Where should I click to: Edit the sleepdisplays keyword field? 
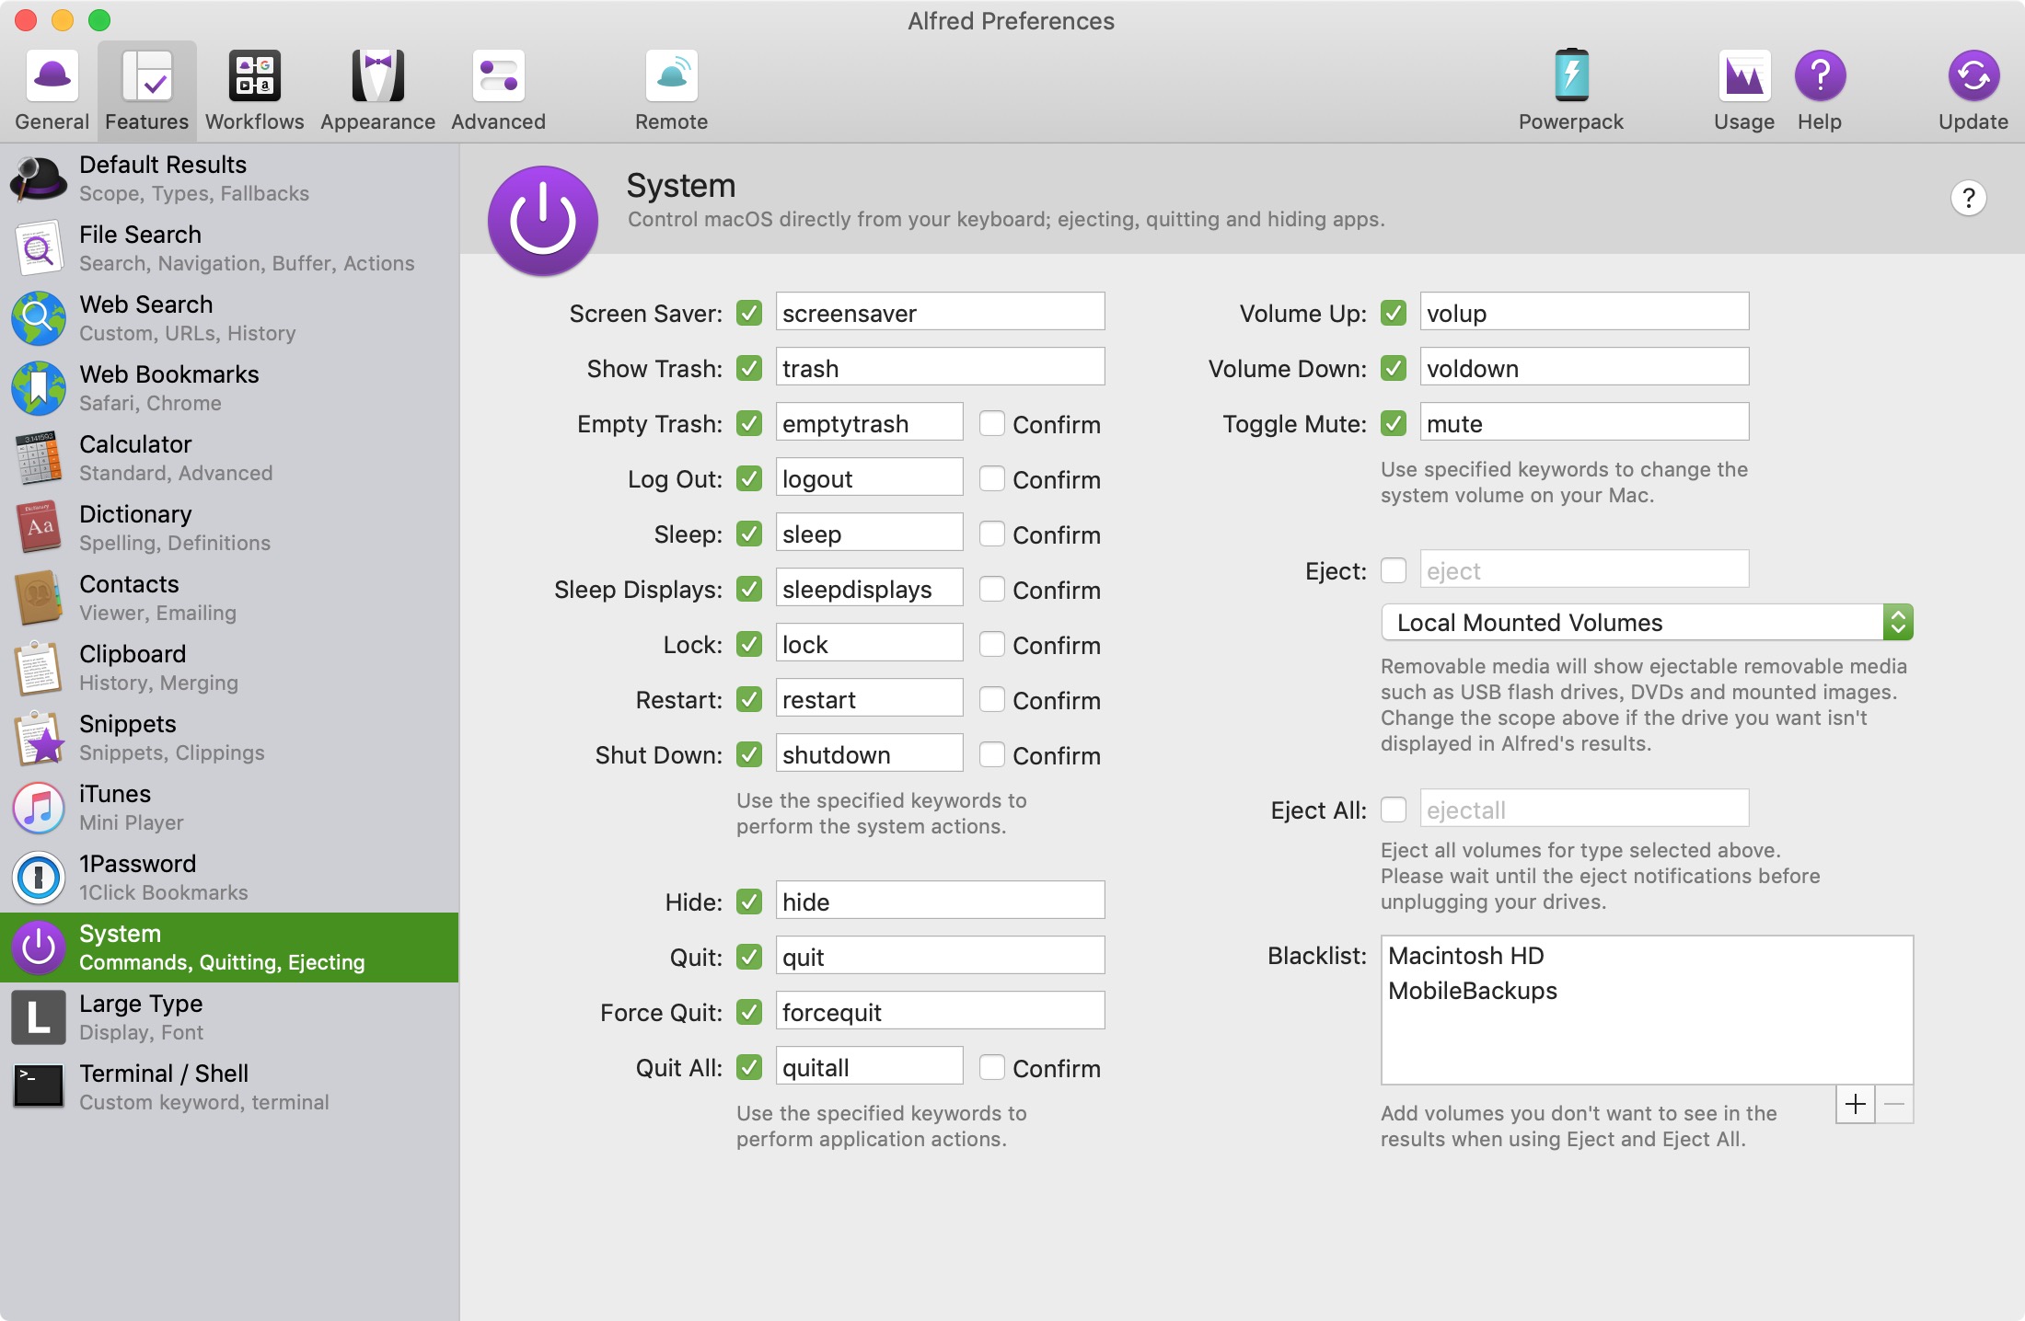869,589
